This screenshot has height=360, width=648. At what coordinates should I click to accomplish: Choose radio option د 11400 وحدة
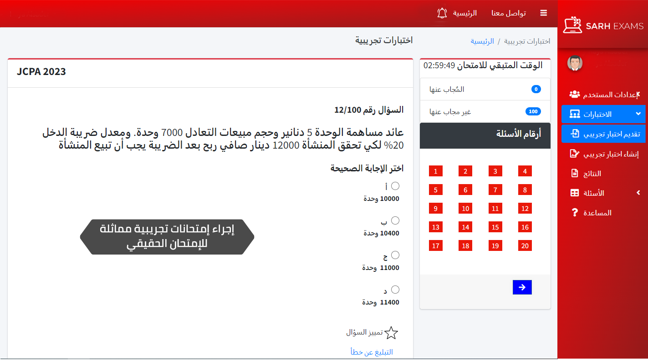coord(395,290)
